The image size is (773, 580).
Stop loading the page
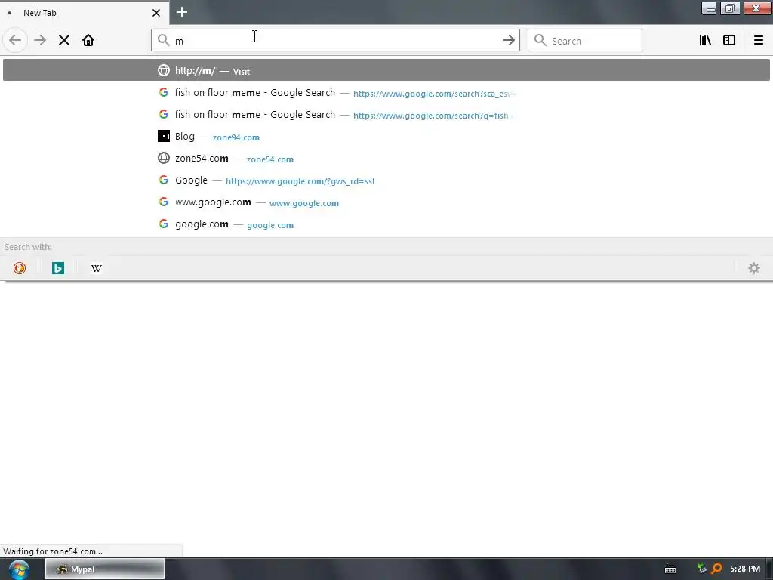coord(64,40)
